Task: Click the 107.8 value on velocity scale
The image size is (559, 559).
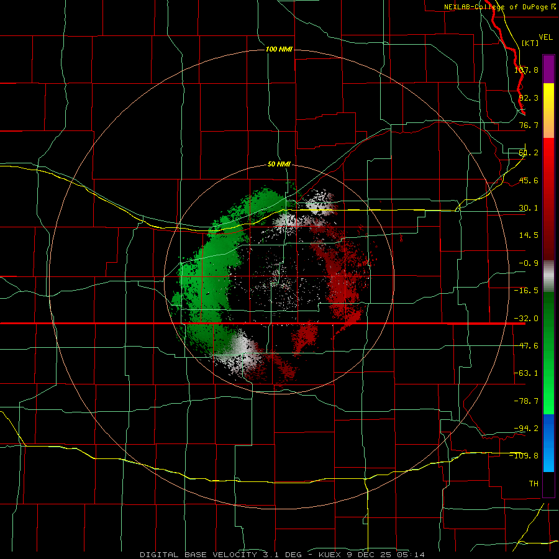Action: (x=527, y=70)
